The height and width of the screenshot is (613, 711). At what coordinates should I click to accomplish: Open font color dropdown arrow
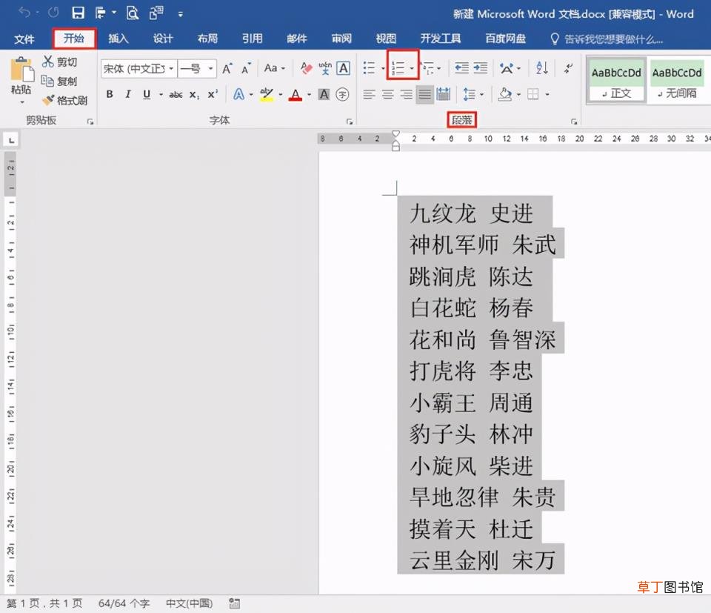pos(310,95)
